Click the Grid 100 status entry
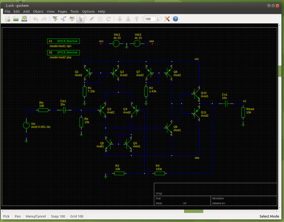The height and width of the screenshot is (222, 284). point(77,216)
